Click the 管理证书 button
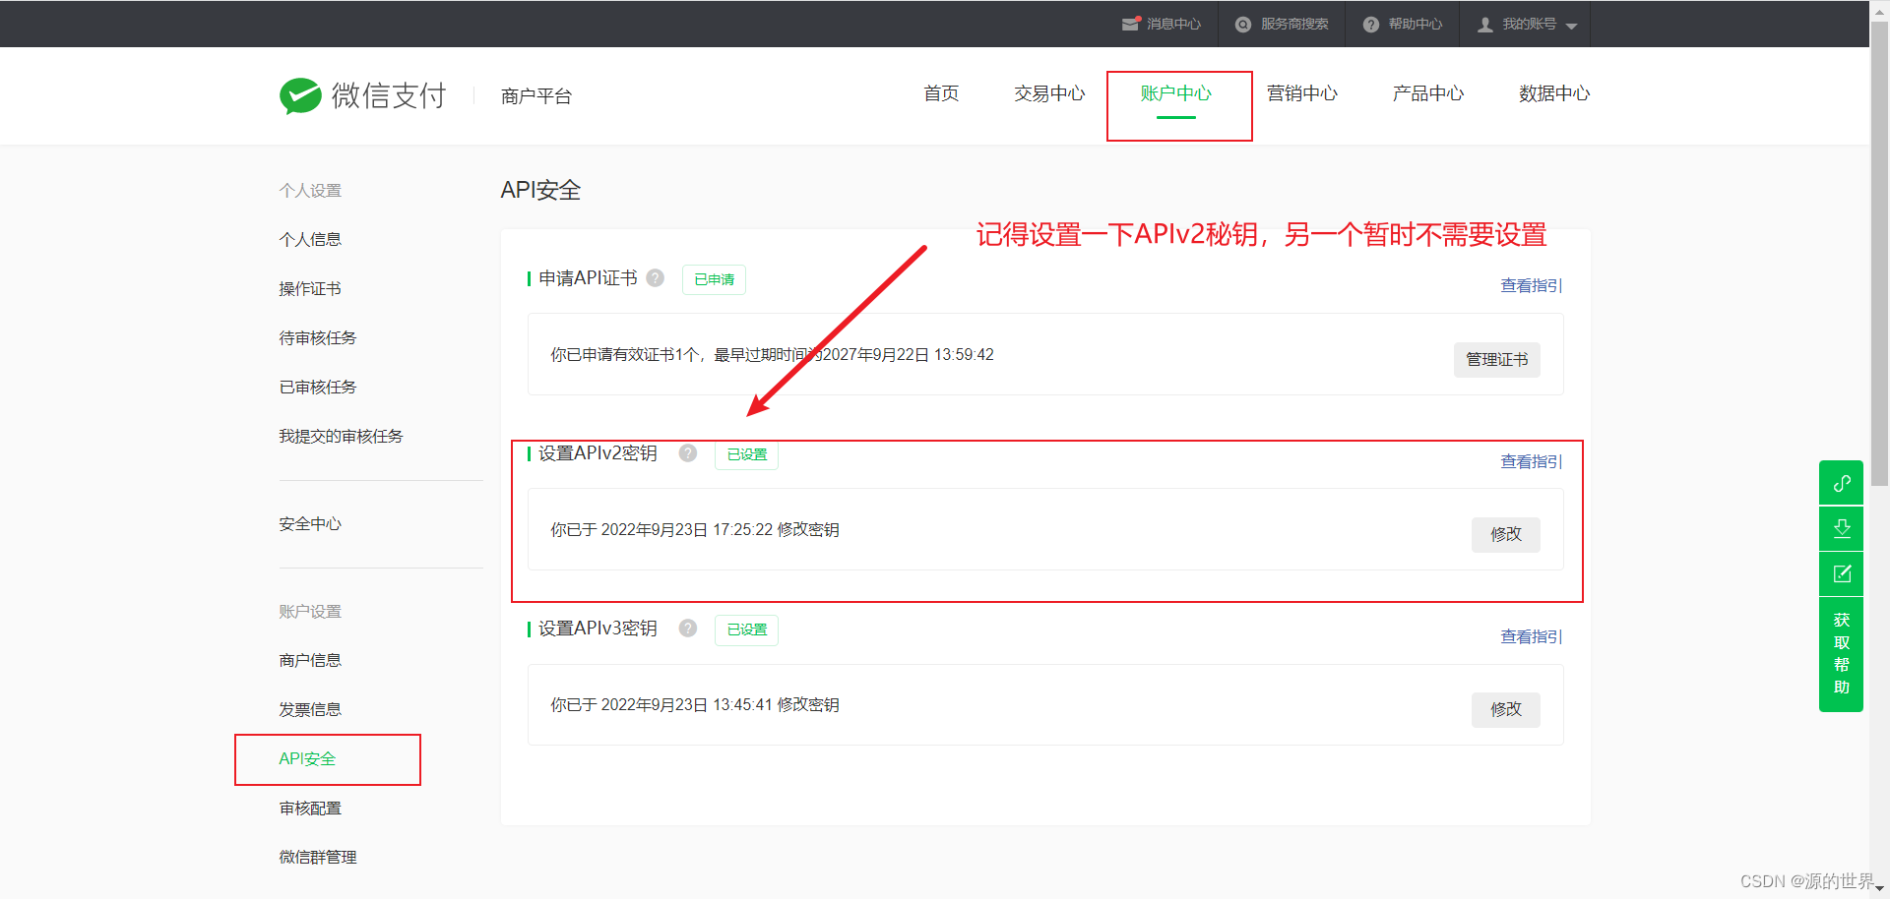Viewport: 1890px width, 899px height. [1496, 359]
